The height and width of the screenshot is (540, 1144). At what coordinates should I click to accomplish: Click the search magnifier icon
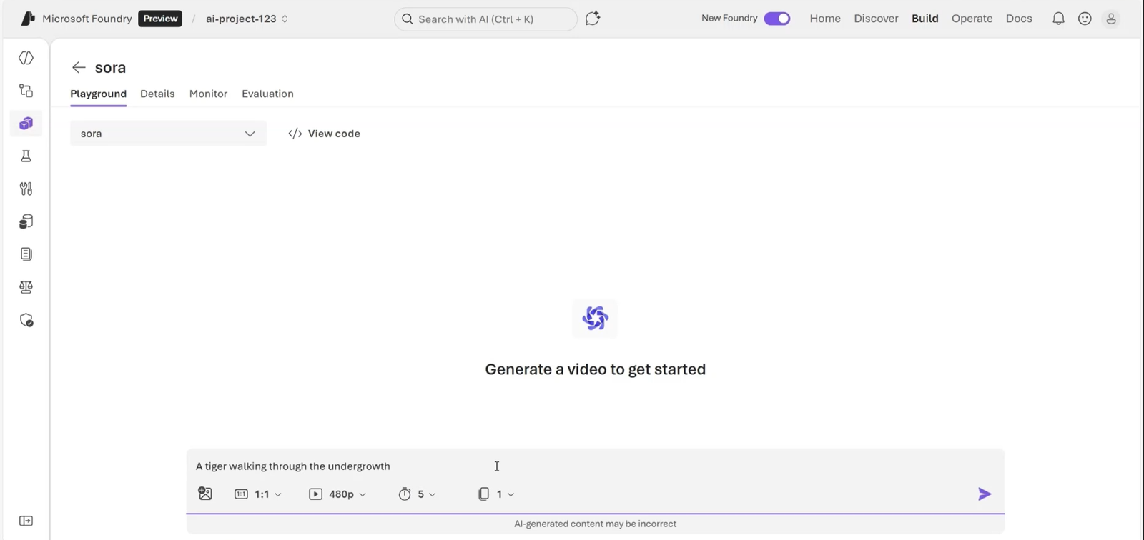408,19
